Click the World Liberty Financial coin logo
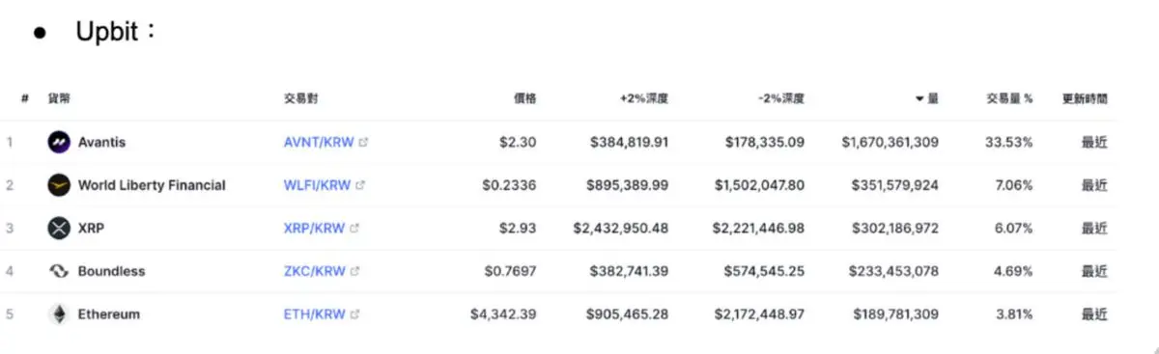This screenshot has width=1159, height=354. click(59, 185)
